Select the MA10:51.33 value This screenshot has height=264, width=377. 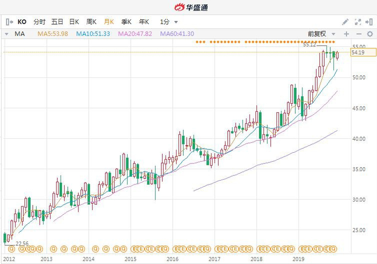[x=93, y=34]
